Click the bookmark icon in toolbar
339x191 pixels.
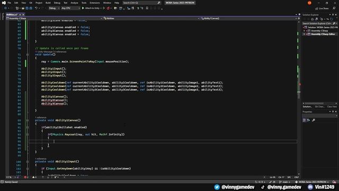pyautogui.click(x=147, y=8)
